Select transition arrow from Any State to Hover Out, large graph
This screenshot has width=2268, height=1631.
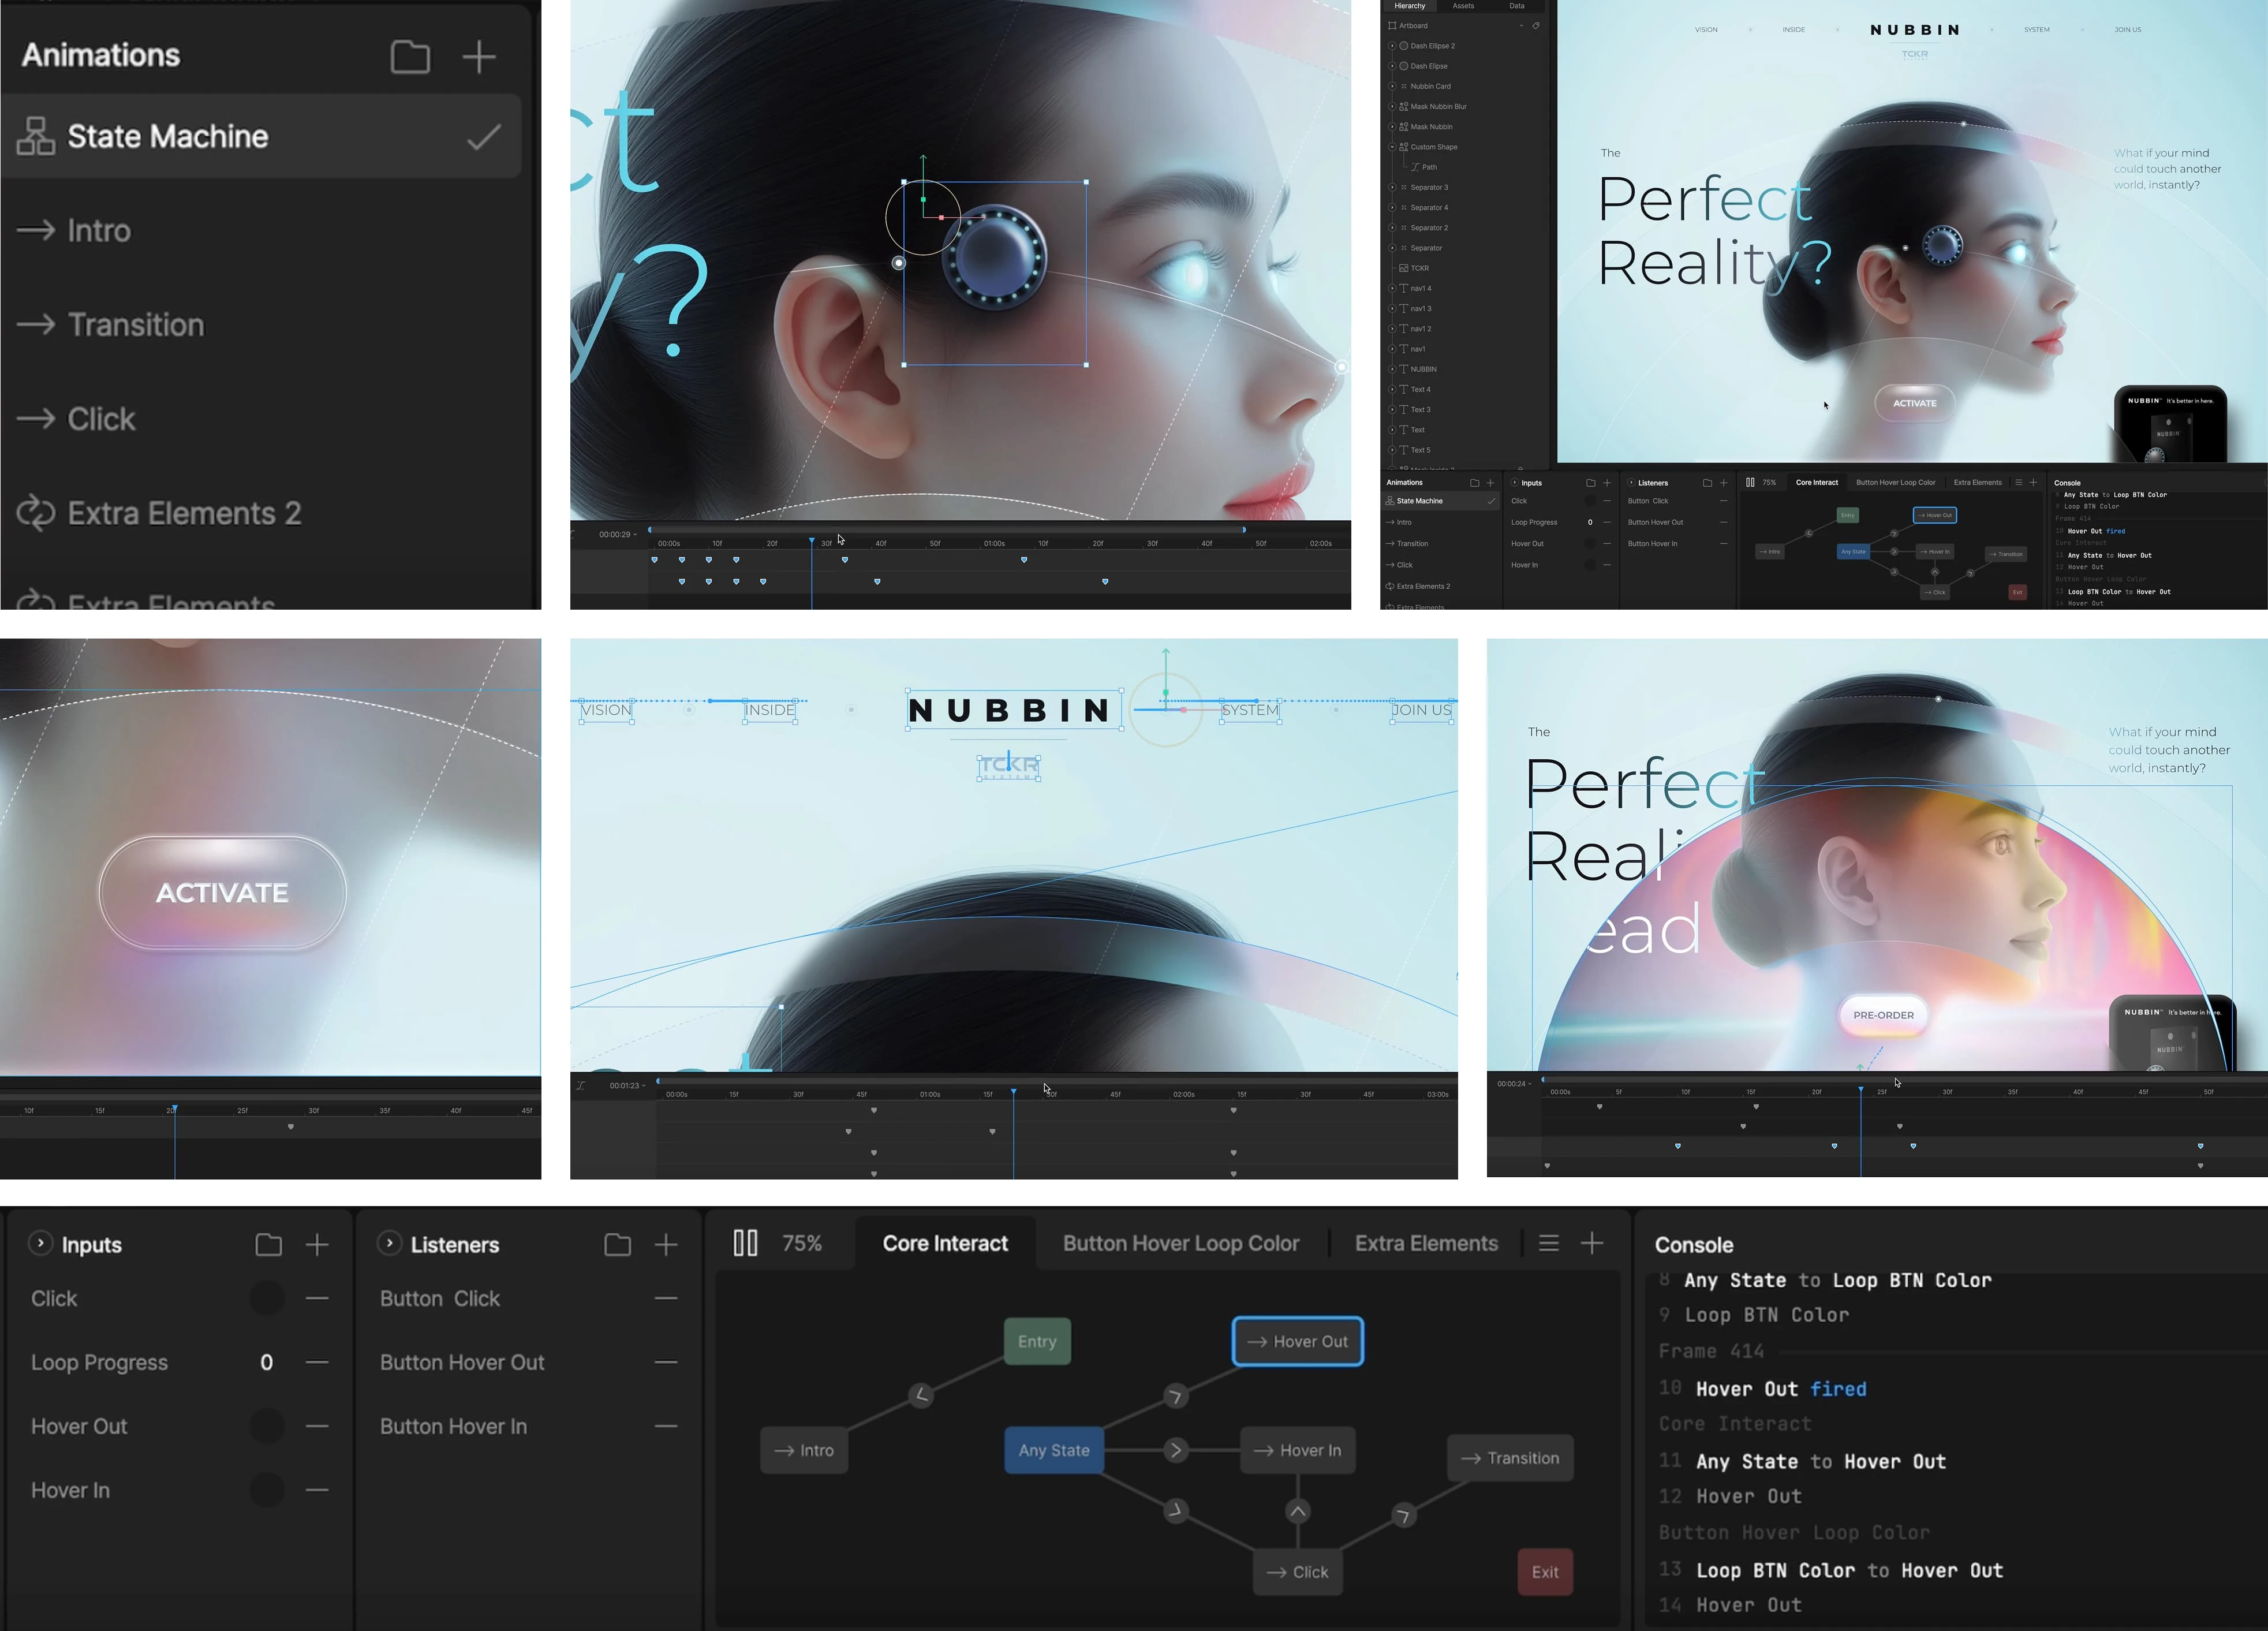pyautogui.click(x=1176, y=1396)
